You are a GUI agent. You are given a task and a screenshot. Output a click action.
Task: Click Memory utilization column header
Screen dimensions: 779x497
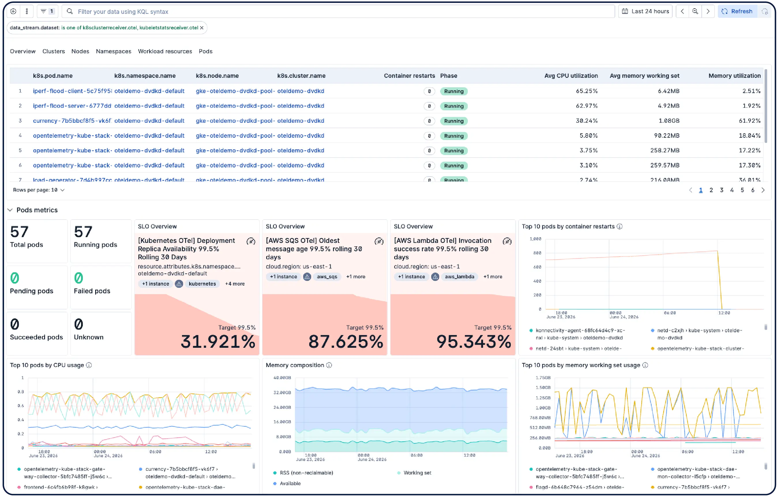(x=734, y=75)
